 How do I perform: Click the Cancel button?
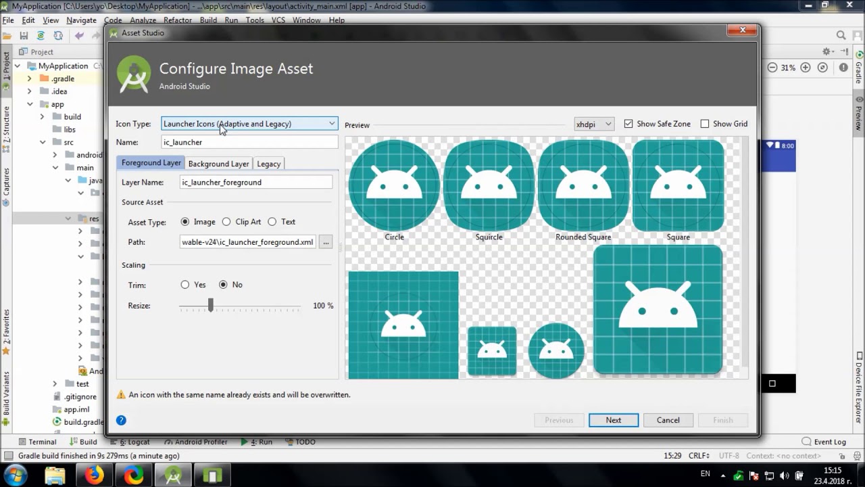pyautogui.click(x=668, y=420)
